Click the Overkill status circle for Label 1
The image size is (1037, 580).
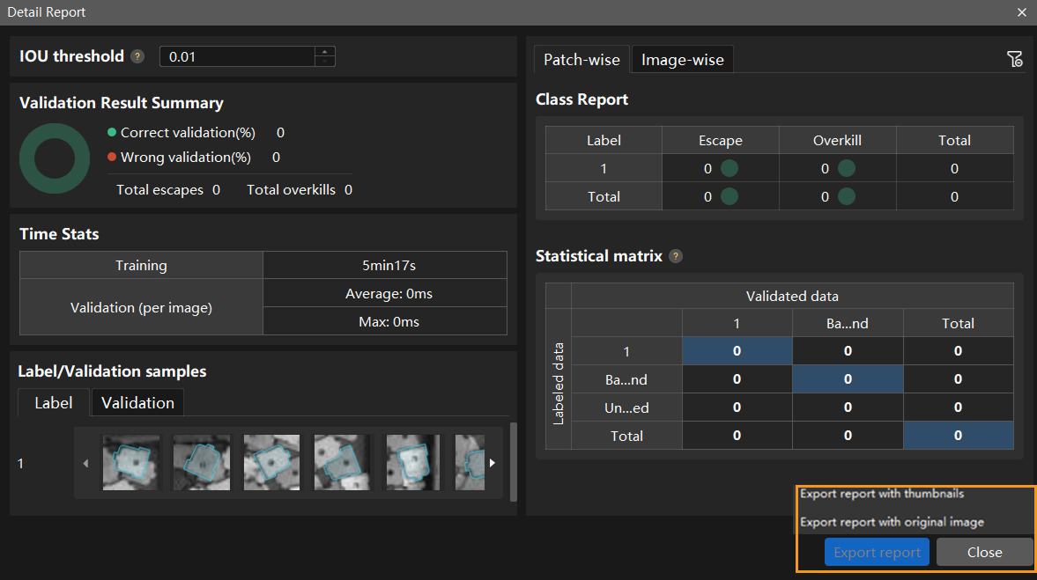point(847,169)
